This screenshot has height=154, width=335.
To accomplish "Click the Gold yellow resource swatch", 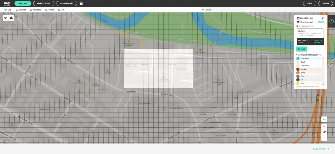I will tap(298, 83).
